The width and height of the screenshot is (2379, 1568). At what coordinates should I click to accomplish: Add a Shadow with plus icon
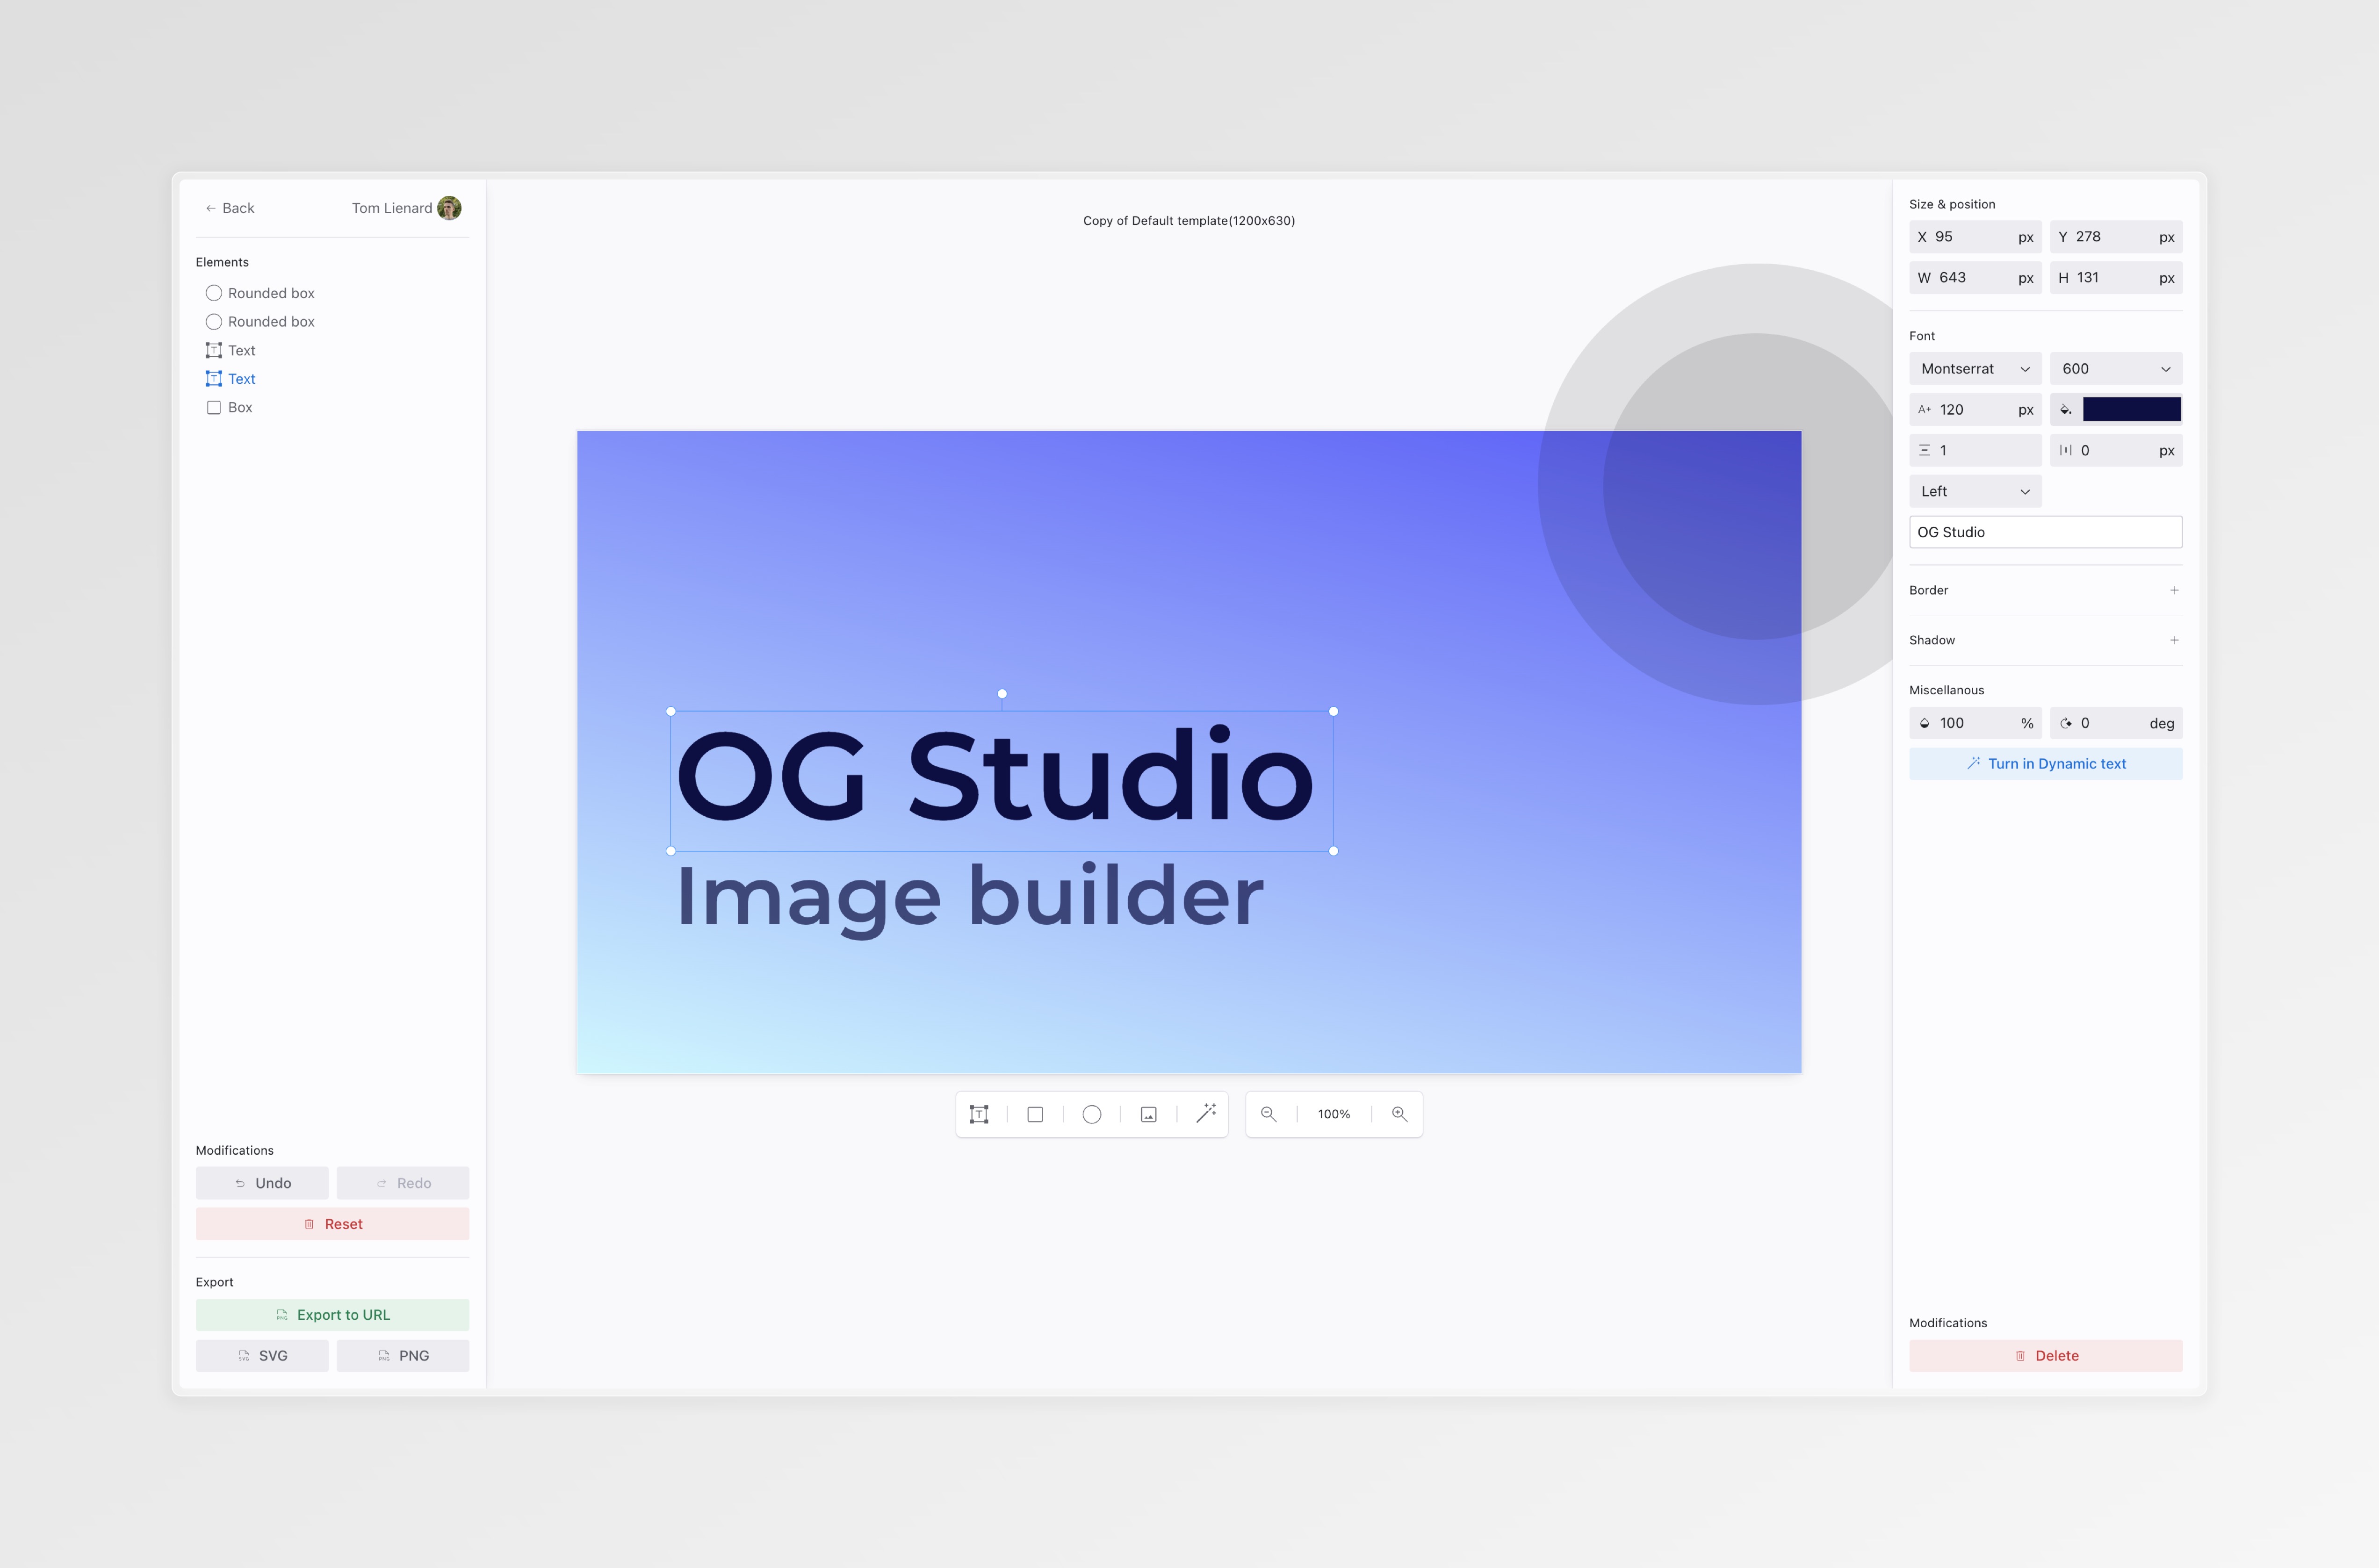click(2174, 640)
